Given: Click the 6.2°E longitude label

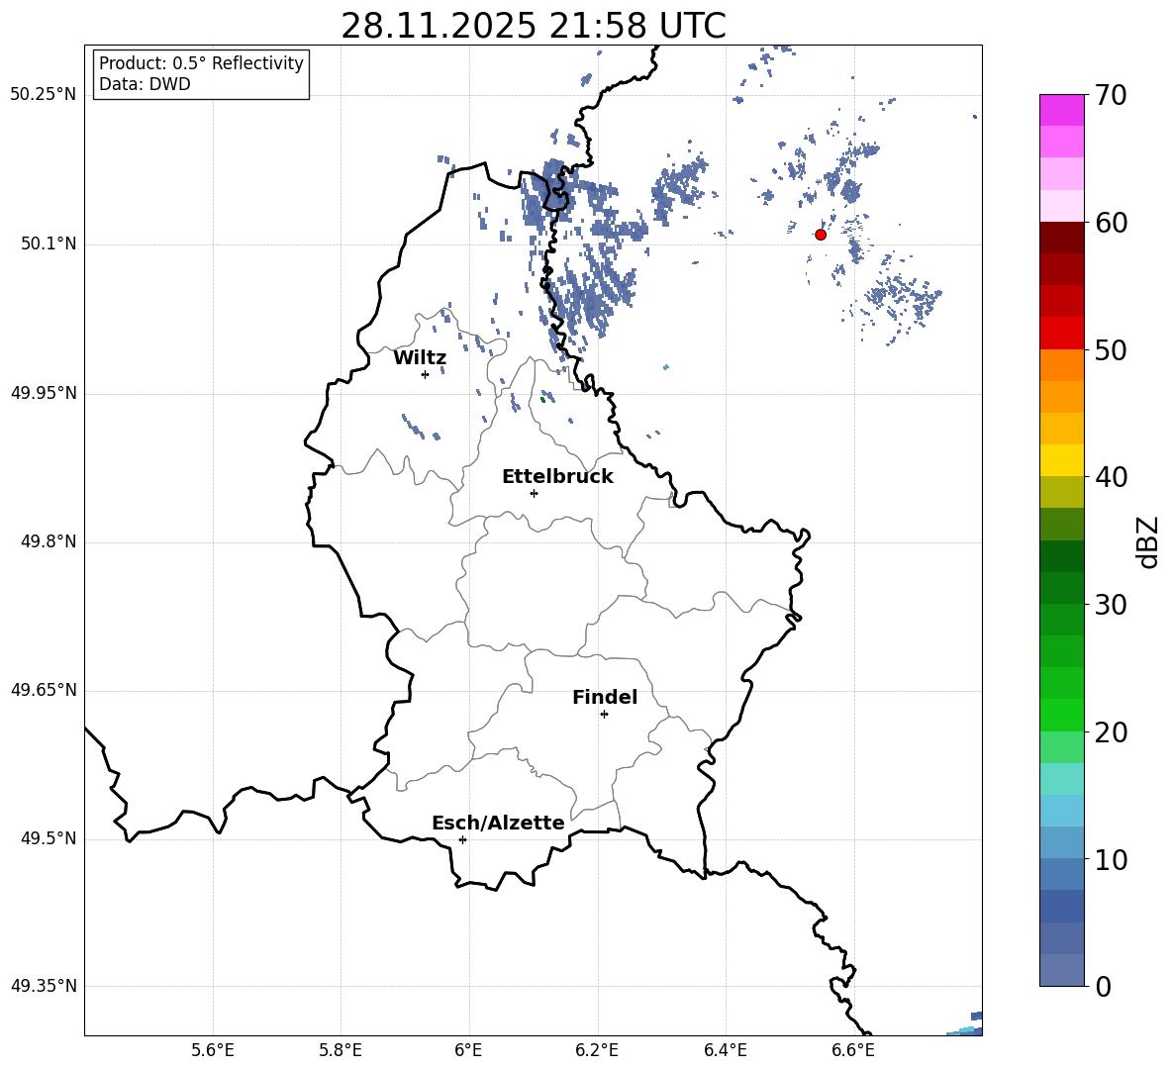Looking at the screenshot, I should point(597,1050).
